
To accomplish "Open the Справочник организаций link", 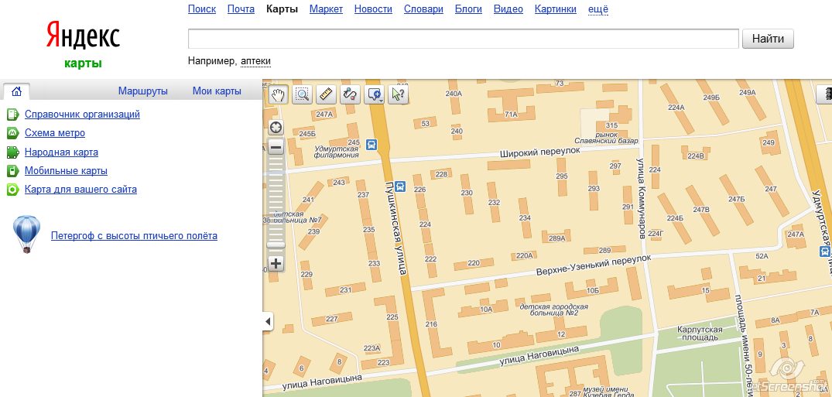I will 82,115.
